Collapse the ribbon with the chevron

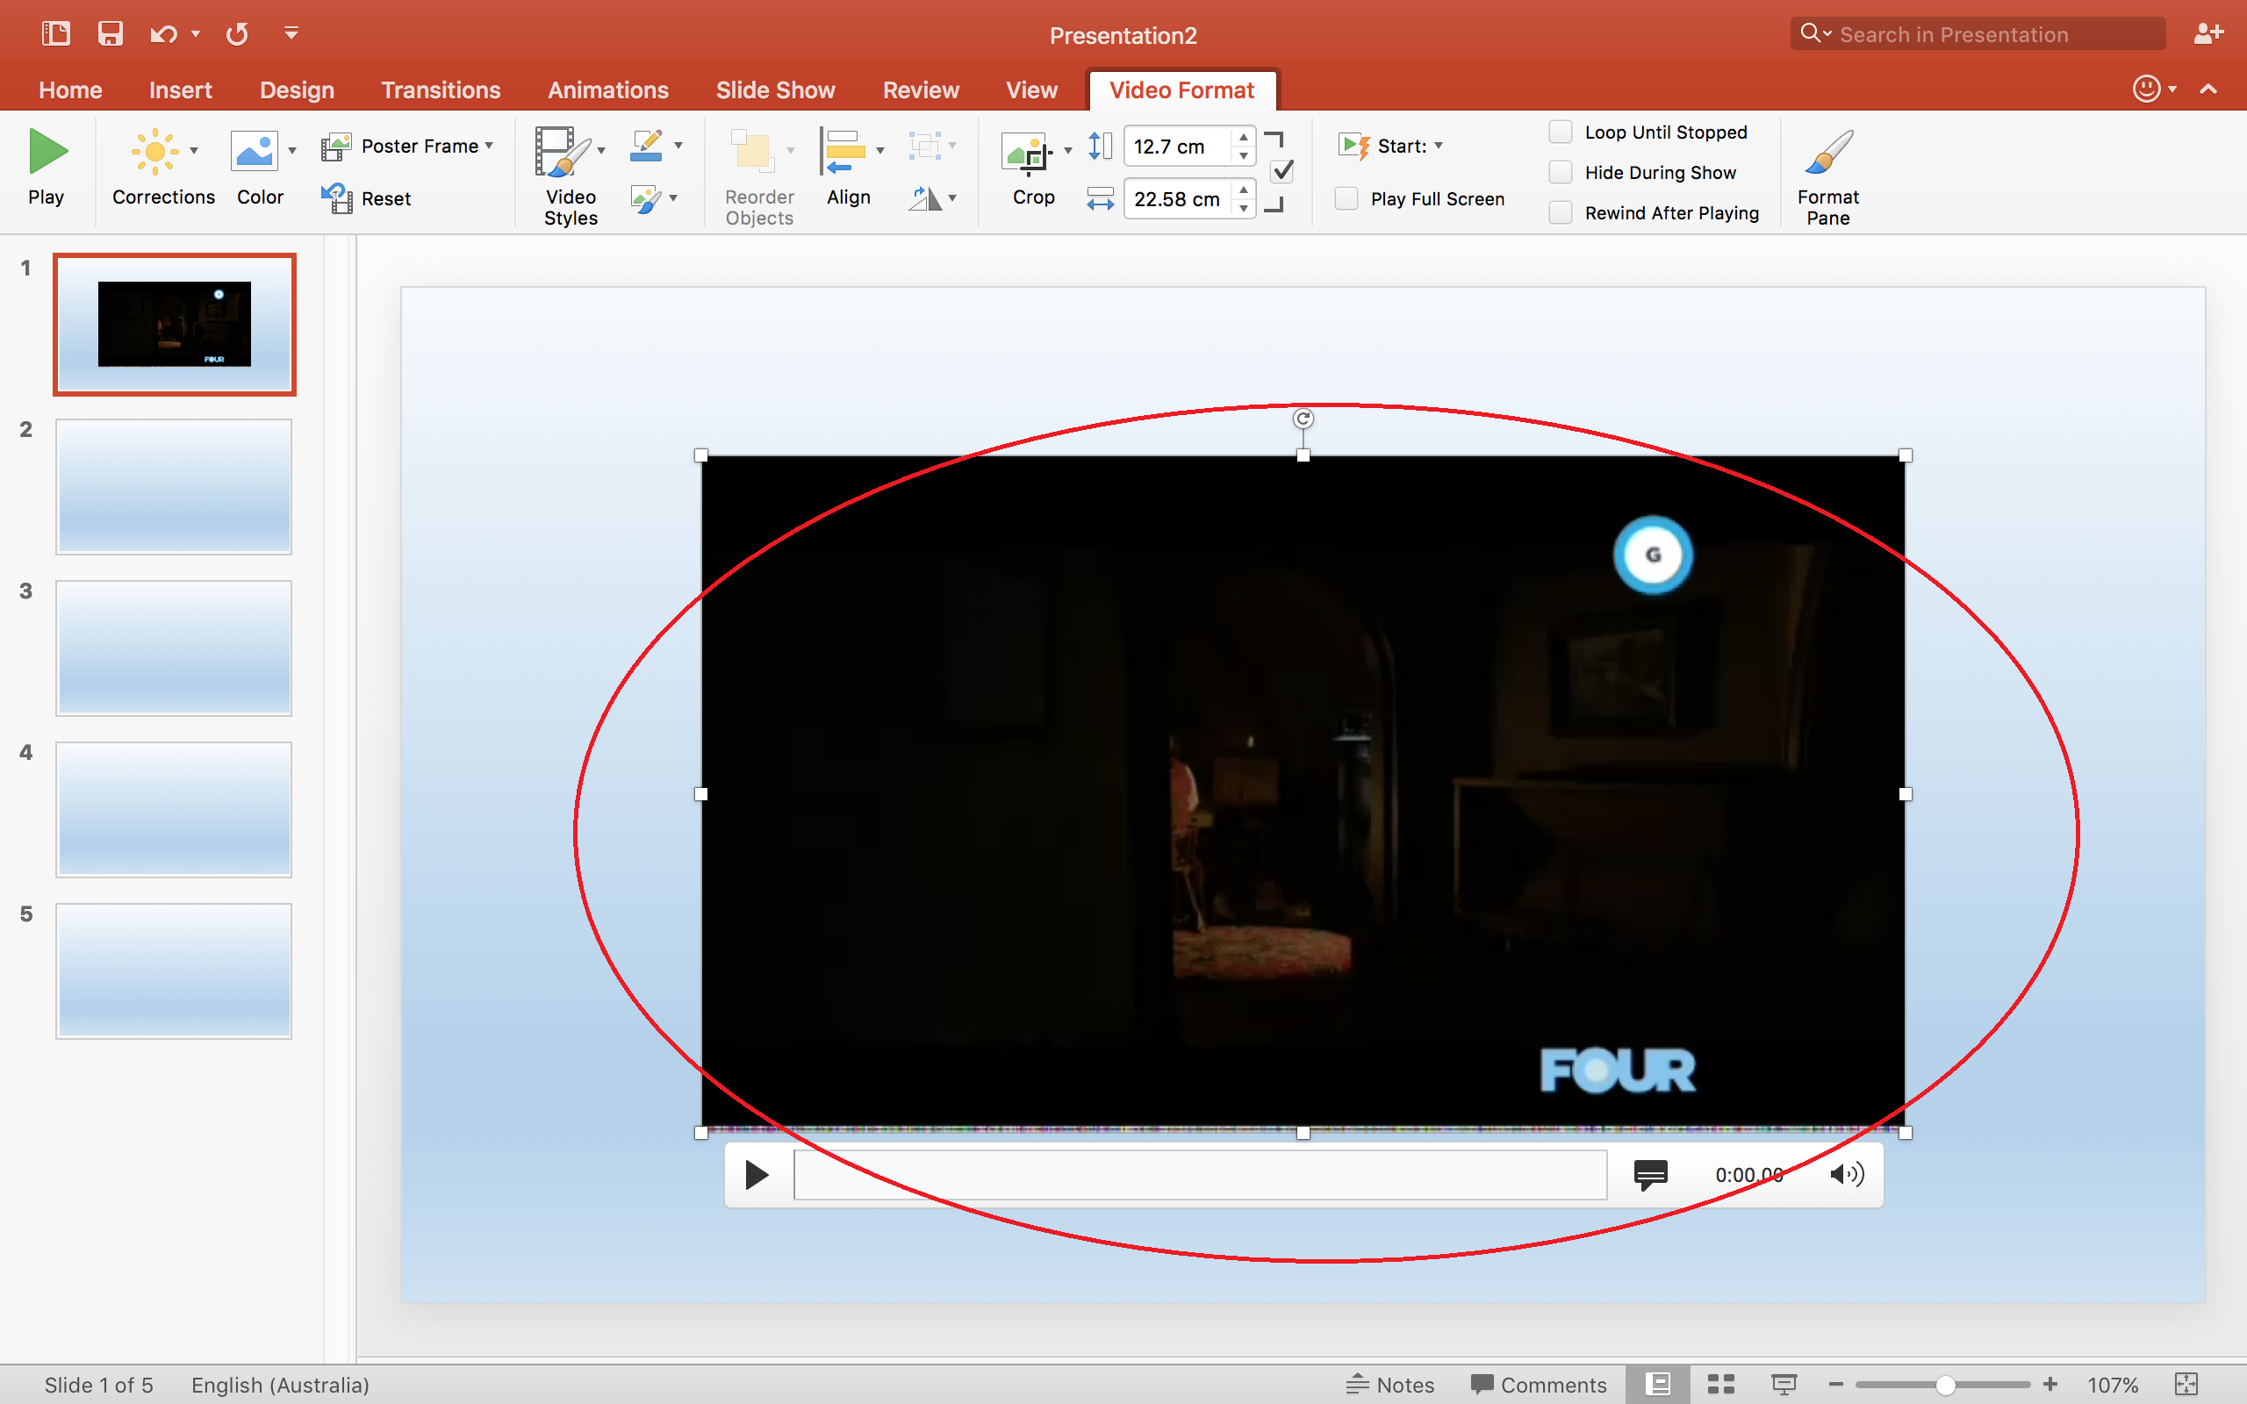pos(2208,90)
